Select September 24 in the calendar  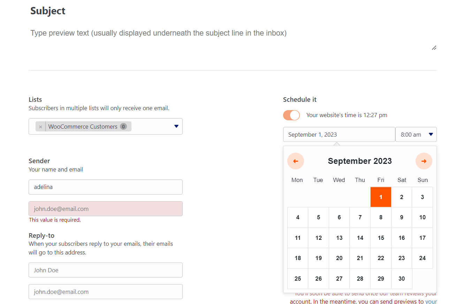422,258
